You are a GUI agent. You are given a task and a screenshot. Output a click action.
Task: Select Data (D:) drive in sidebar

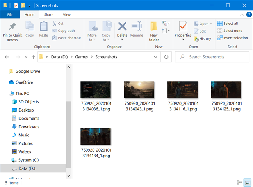[33, 168]
